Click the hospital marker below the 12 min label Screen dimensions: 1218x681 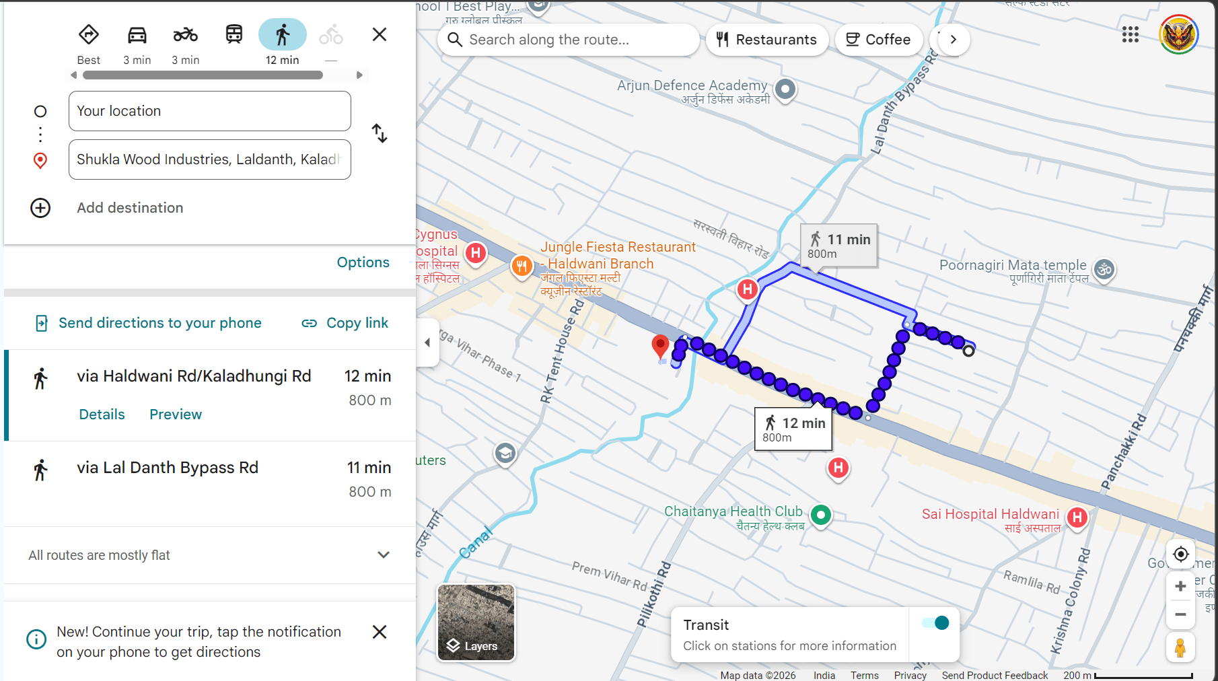pyautogui.click(x=838, y=468)
